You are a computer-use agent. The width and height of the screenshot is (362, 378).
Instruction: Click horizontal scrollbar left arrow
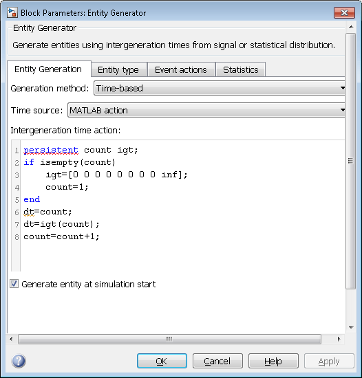[11, 339]
